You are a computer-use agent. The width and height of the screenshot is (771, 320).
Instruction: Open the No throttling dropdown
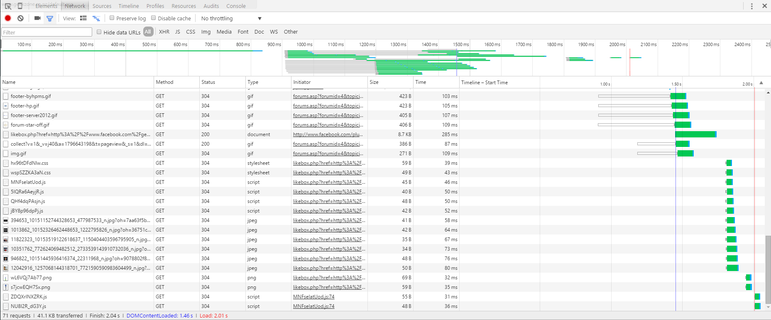tap(231, 19)
